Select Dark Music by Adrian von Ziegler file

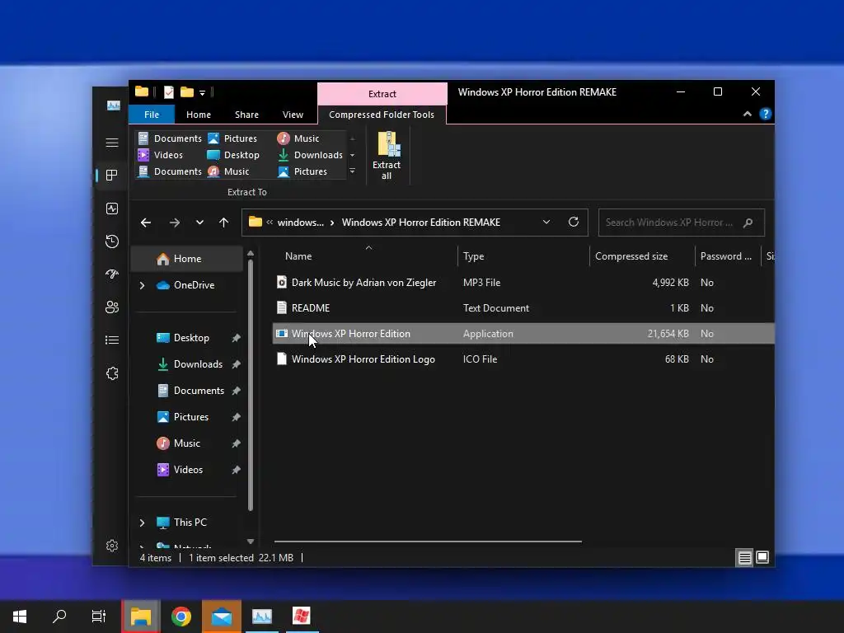[x=523, y=283]
